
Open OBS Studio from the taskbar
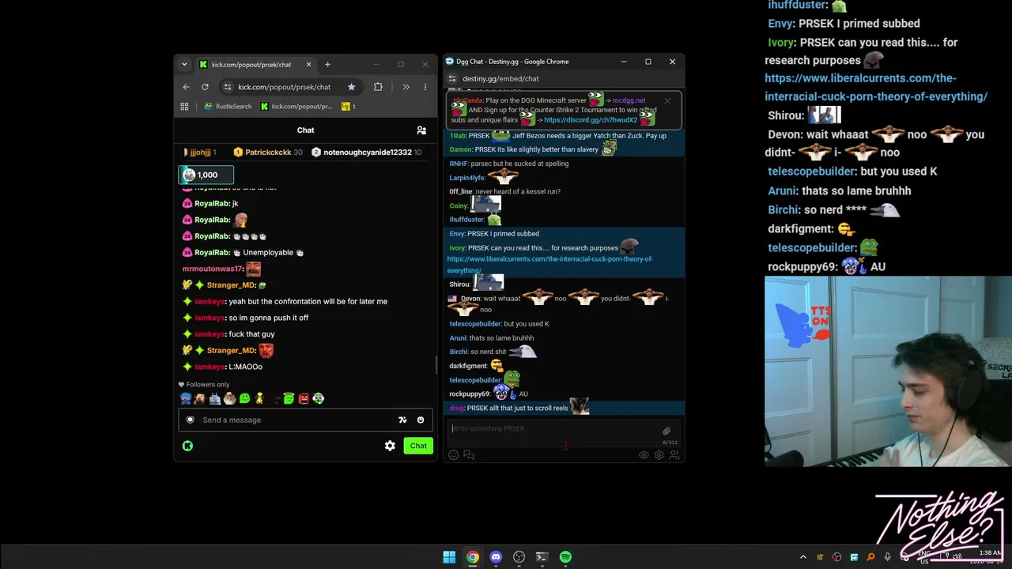coord(519,557)
